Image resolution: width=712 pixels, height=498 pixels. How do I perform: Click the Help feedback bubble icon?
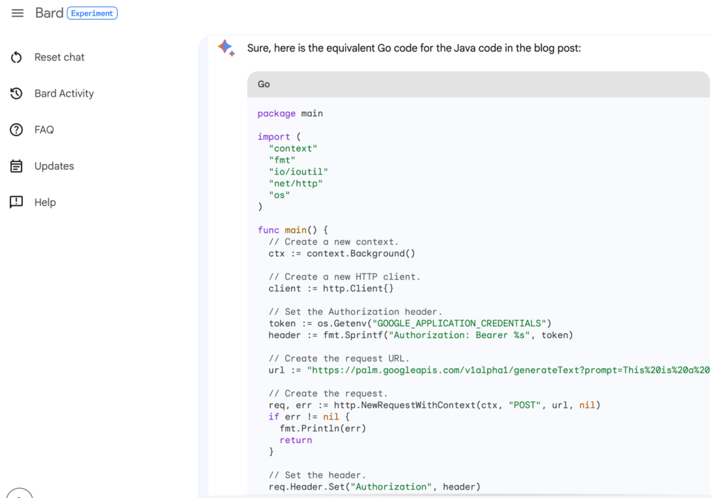click(17, 202)
